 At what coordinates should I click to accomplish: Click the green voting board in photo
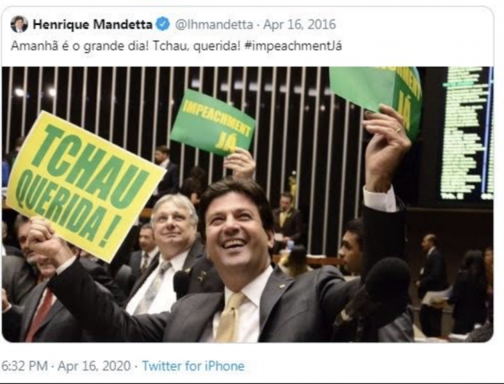tap(467, 133)
